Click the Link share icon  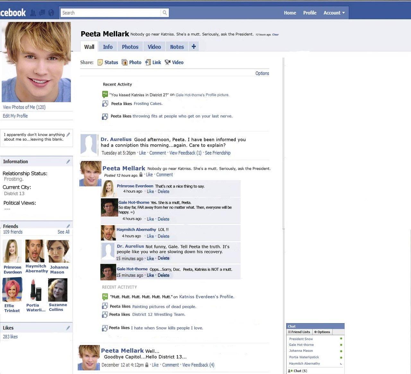click(x=148, y=62)
